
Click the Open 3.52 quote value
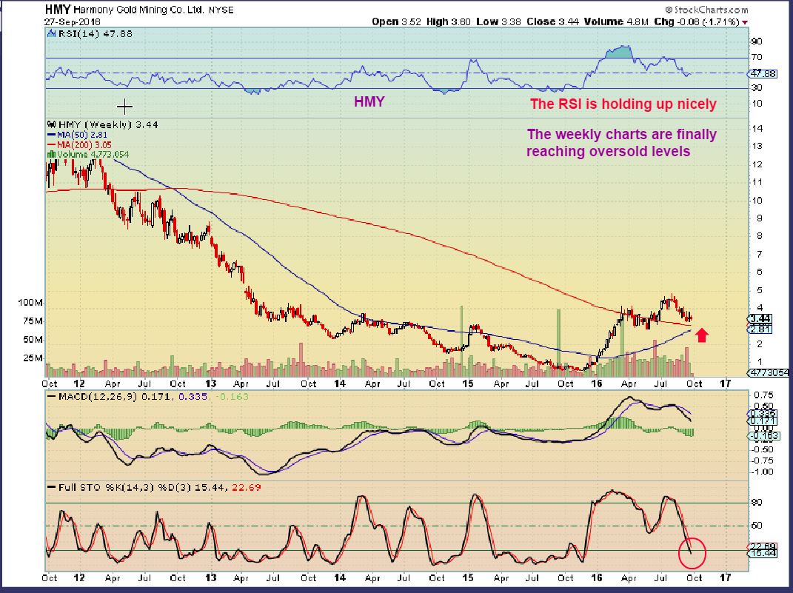click(x=396, y=21)
